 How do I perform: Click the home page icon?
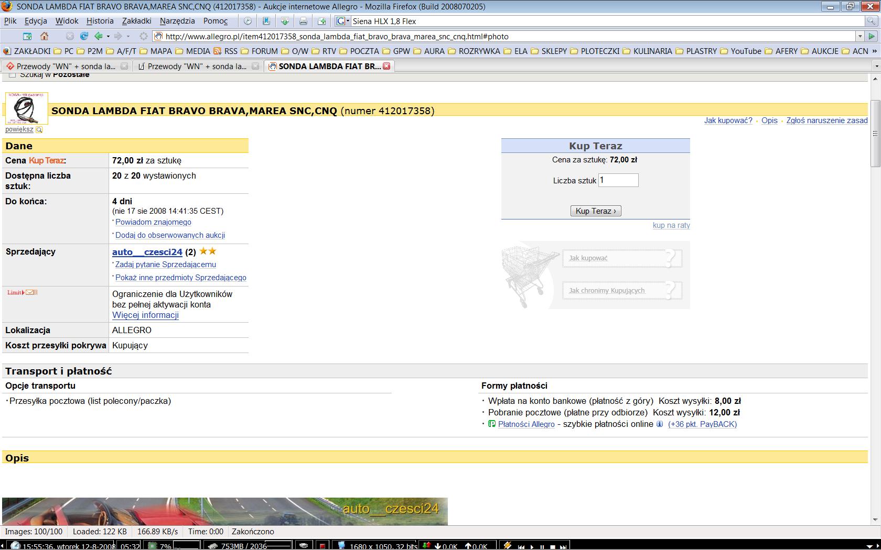point(45,36)
